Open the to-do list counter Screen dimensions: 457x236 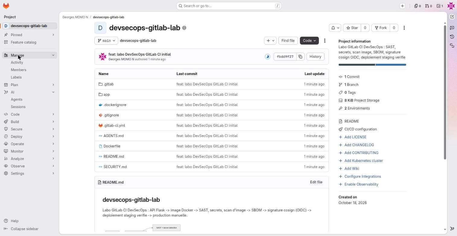(440, 6)
